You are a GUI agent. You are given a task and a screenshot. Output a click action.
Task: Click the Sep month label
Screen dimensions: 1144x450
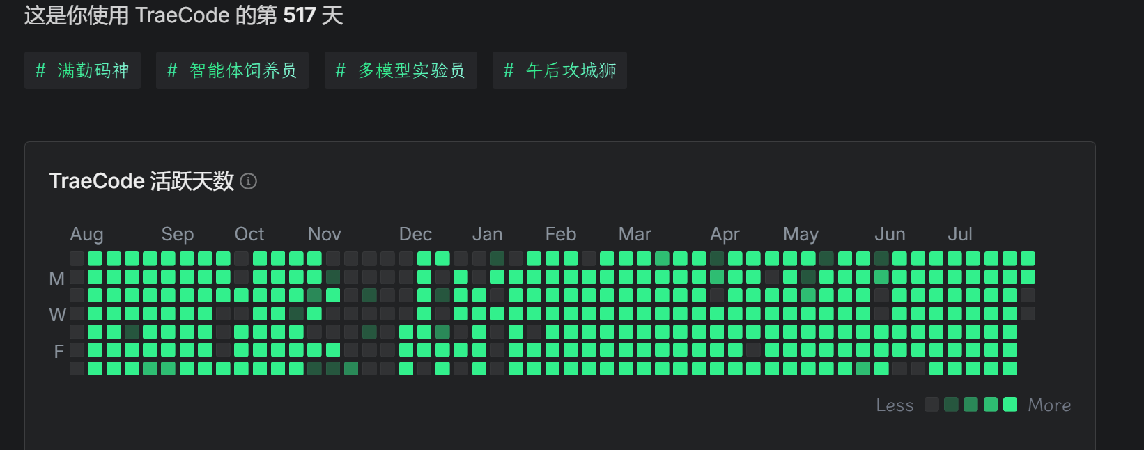point(177,234)
